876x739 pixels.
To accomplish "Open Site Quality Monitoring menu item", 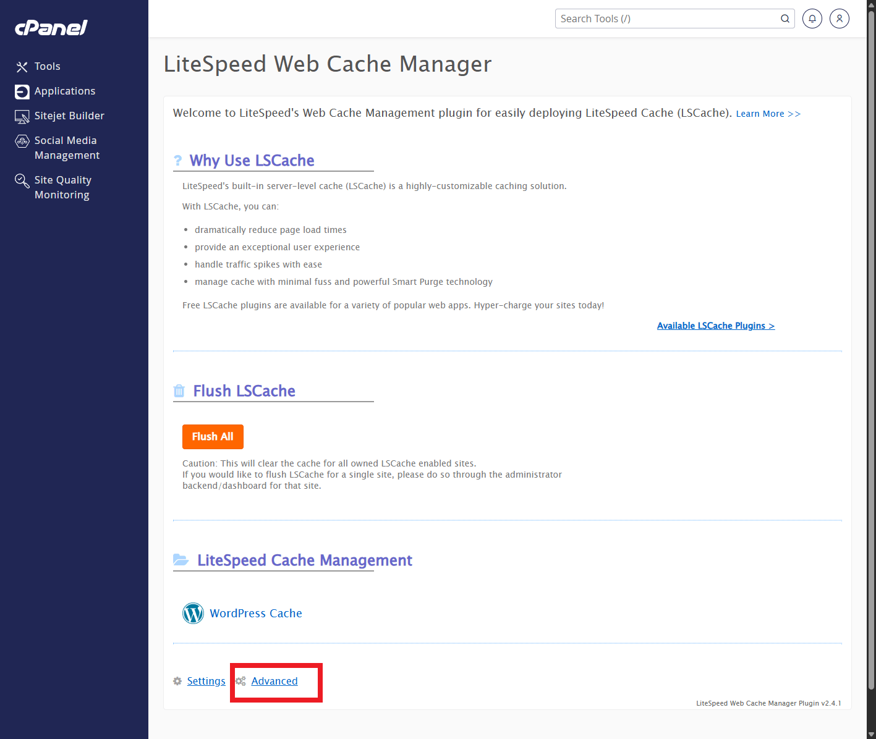I will [x=63, y=187].
